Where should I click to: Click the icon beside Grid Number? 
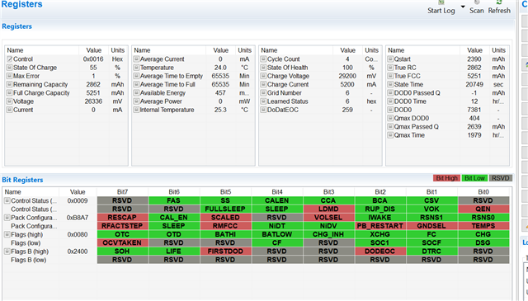[x=263, y=92]
